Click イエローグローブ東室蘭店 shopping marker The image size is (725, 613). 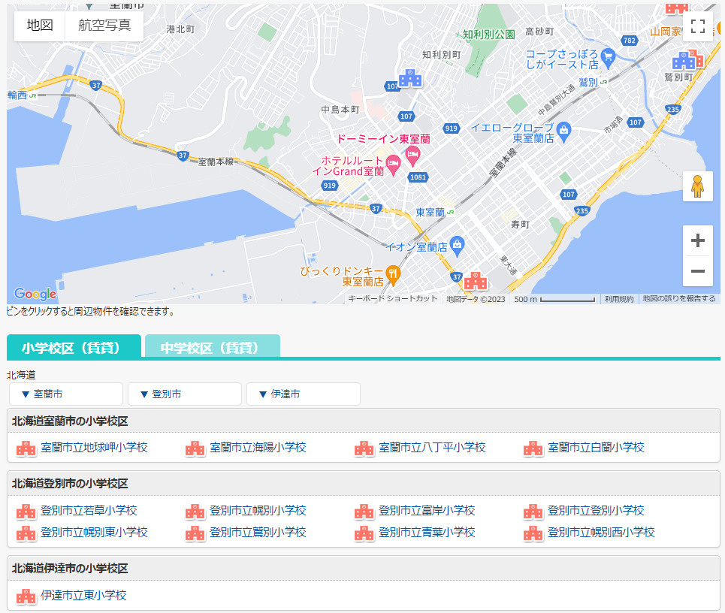click(x=563, y=132)
